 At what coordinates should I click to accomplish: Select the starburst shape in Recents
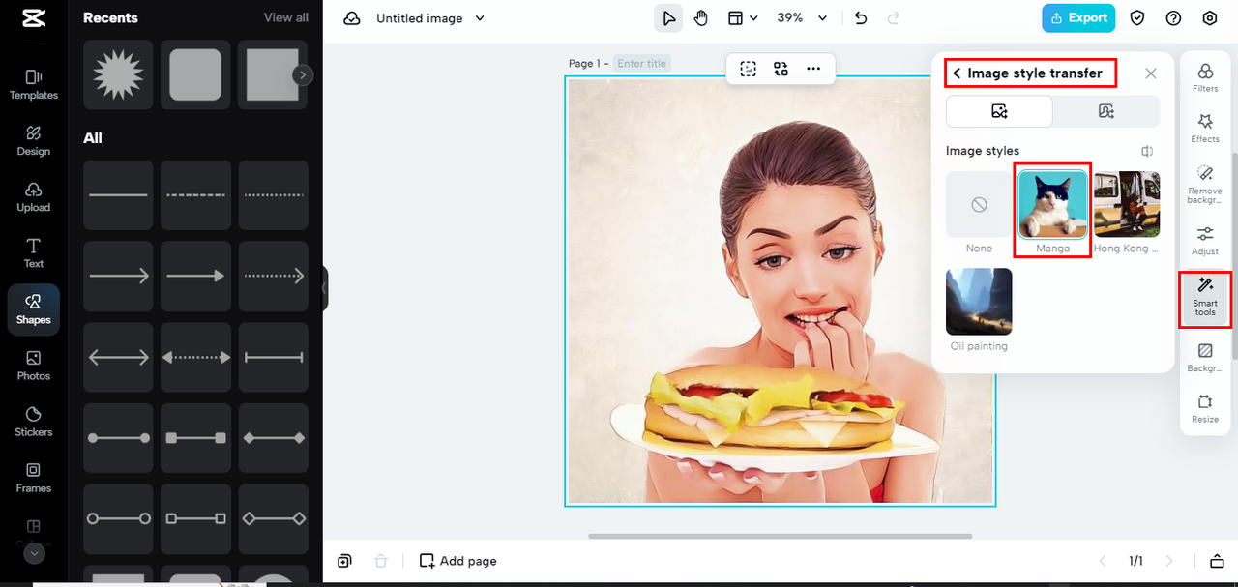coord(118,74)
